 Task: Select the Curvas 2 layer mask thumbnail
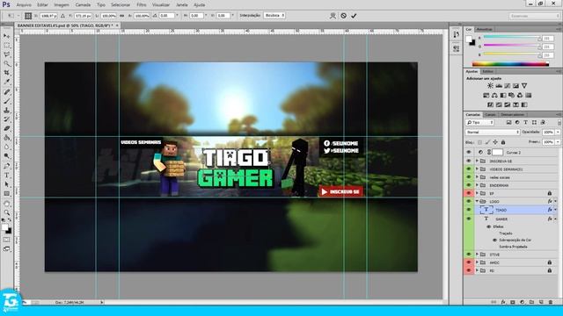[497, 152]
